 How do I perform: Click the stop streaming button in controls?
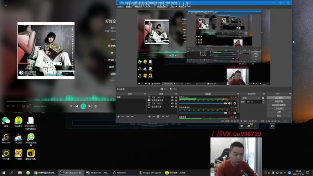tap(279, 98)
